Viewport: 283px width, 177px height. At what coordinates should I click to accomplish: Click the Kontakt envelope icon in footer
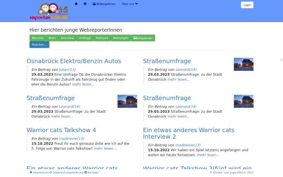click(86, 172)
